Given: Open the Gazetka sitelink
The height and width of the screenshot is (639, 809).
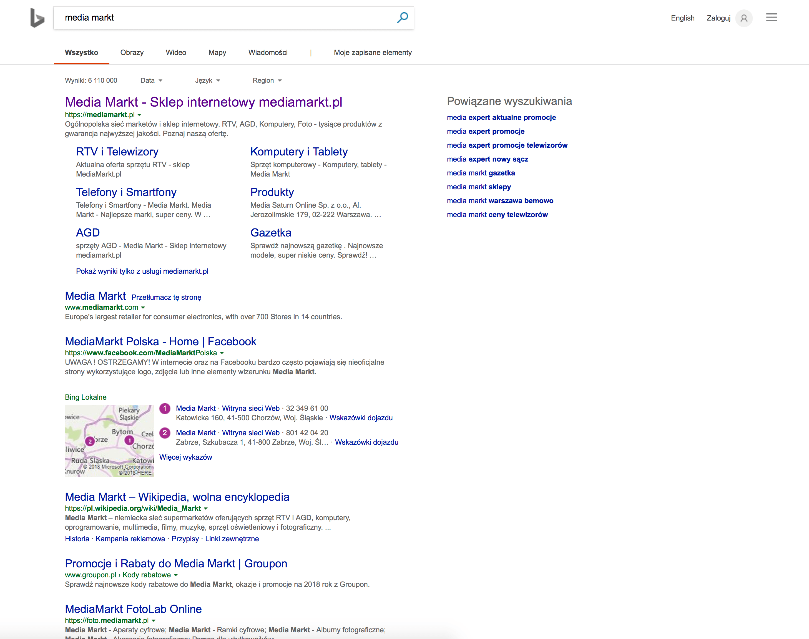Looking at the screenshot, I should pos(271,232).
